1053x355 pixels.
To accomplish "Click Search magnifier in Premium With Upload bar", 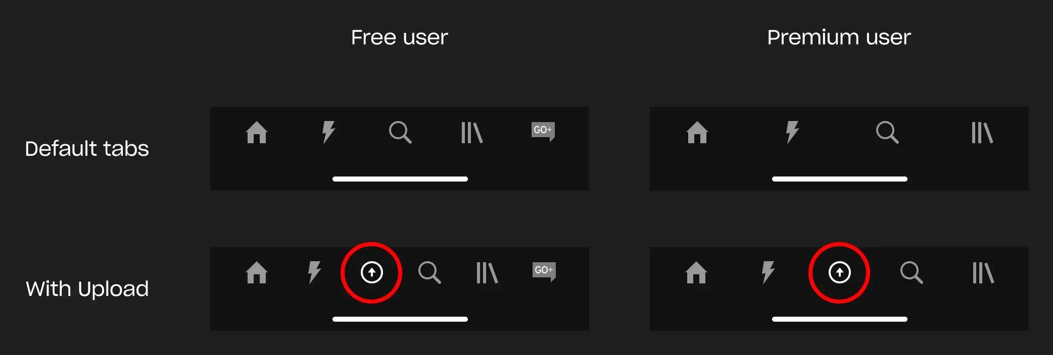I will pyautogui.click(x=912, y=273).
